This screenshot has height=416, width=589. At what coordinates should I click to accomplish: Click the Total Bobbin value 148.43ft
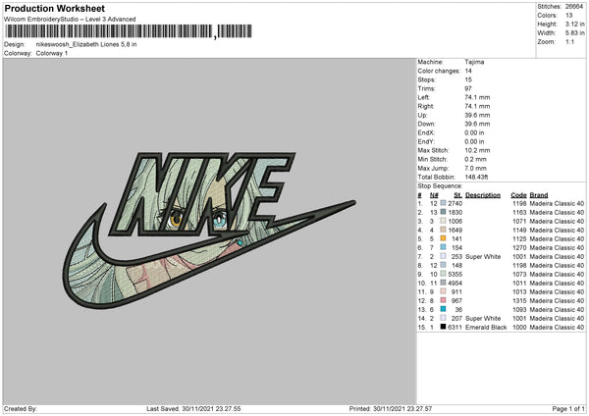(x=476, y=177)
